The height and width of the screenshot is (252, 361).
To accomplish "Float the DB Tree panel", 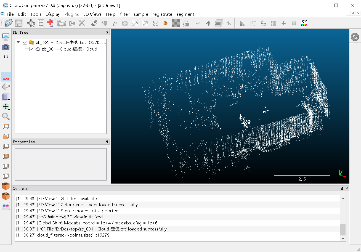I will pos(107,32).
